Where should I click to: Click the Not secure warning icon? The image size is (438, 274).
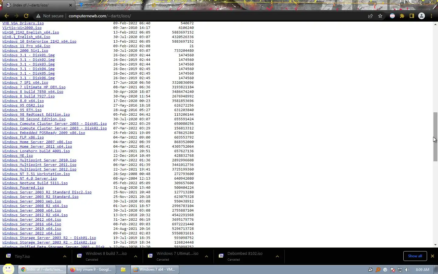38,16
